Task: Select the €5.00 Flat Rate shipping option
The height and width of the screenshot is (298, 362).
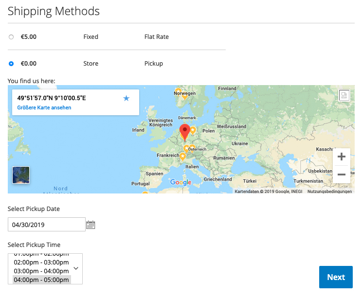Action: coord(11,37)
